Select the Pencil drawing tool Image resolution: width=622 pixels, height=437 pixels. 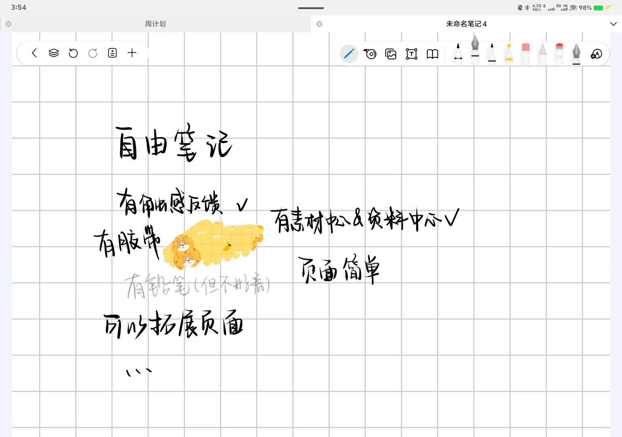coord(458,54)
